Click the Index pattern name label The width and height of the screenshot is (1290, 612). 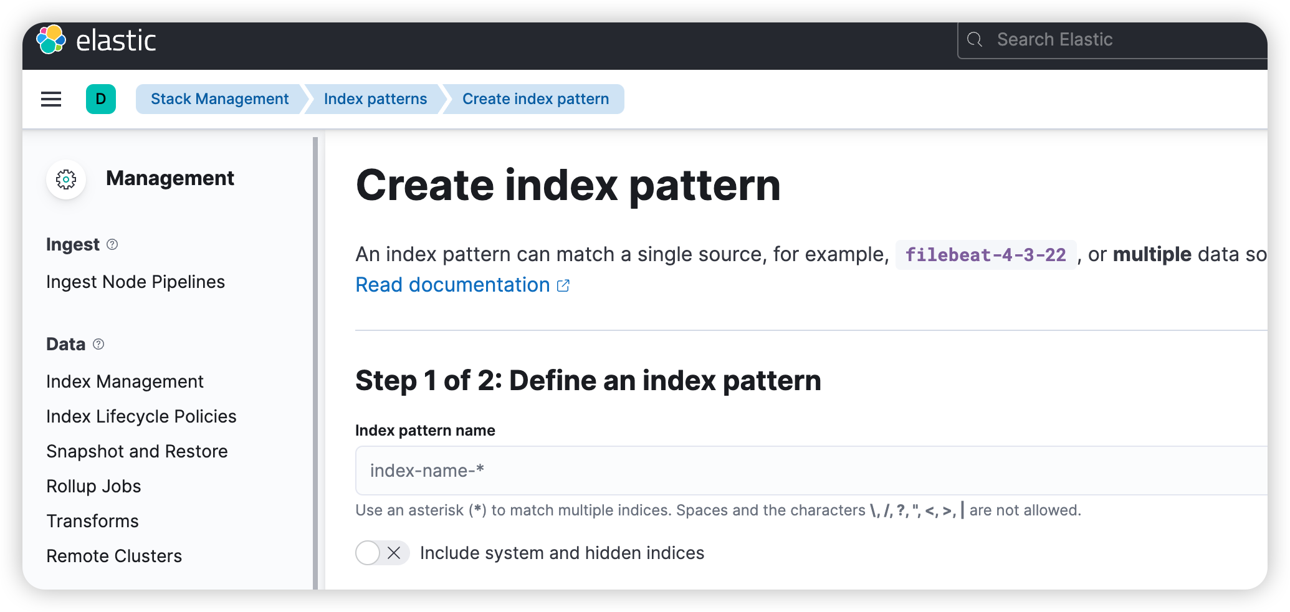pos(425,431)
